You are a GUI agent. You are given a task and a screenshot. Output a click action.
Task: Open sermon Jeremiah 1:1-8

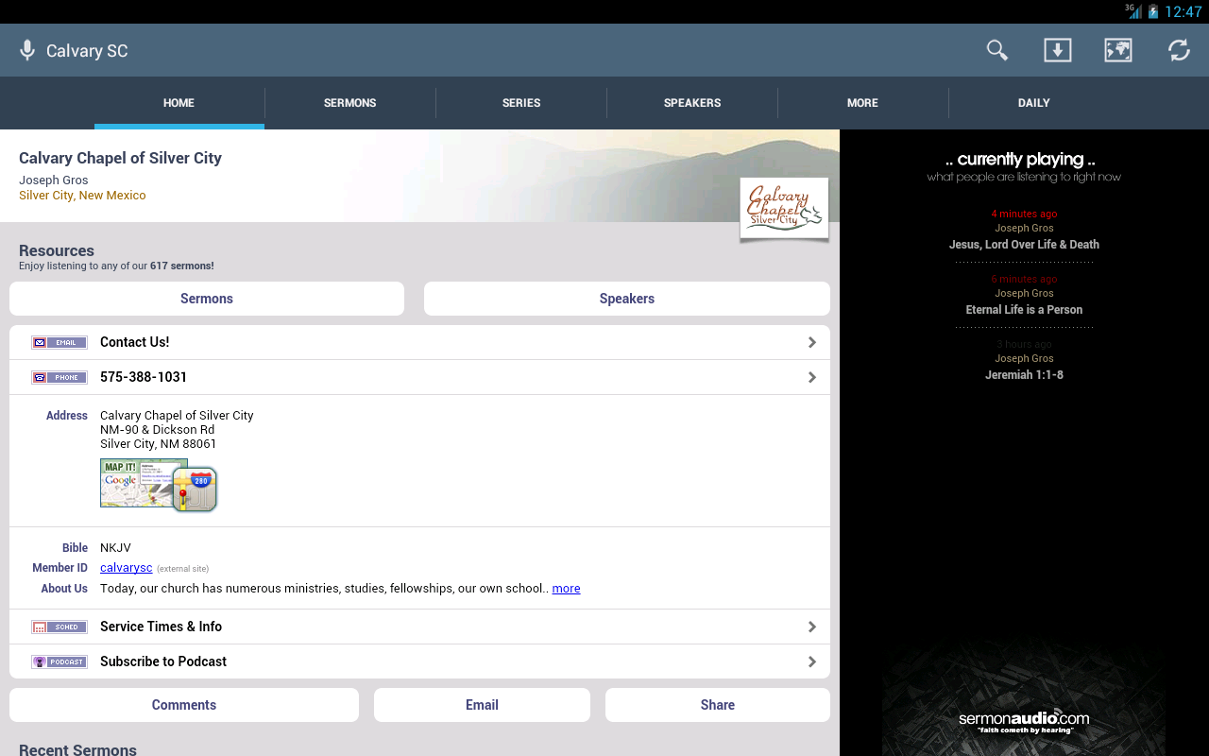click(1024, 375)
